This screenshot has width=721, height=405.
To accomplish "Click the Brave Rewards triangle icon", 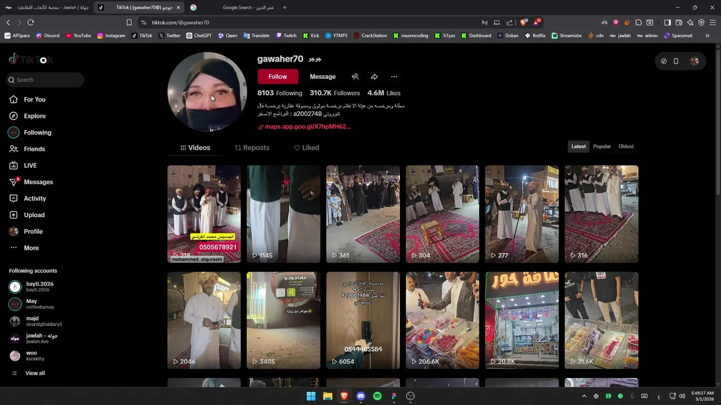I will tap(536, 22).
